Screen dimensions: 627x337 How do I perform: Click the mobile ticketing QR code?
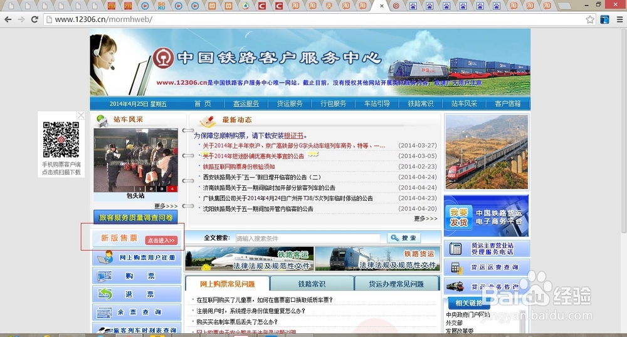coord(61,139)
